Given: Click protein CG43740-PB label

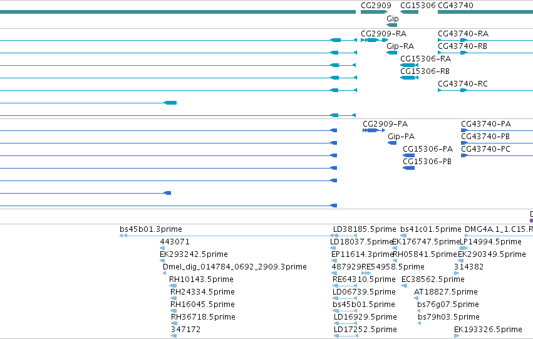Looking at the screenshot, I should [485, 137].
